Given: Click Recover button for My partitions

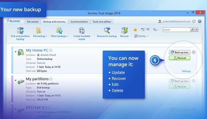Looking at the screenshot, I should click(179, 87).
